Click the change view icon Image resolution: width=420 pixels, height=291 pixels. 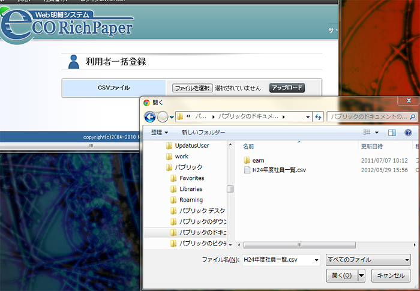[x=367, y=132]
